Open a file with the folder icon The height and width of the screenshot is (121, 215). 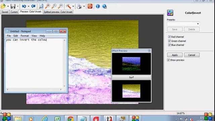coord(3,6)
